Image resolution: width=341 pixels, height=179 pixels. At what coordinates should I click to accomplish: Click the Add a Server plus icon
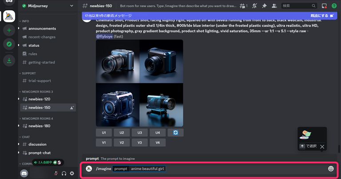coord(9,30)
